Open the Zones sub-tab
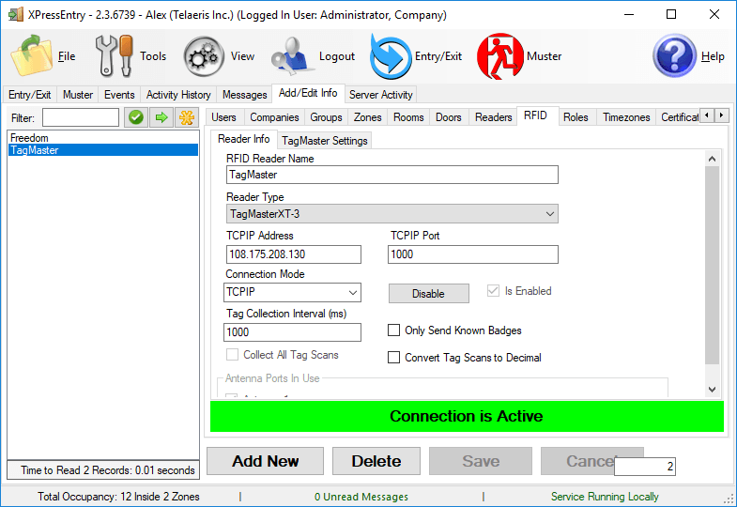 coord(367,117)
